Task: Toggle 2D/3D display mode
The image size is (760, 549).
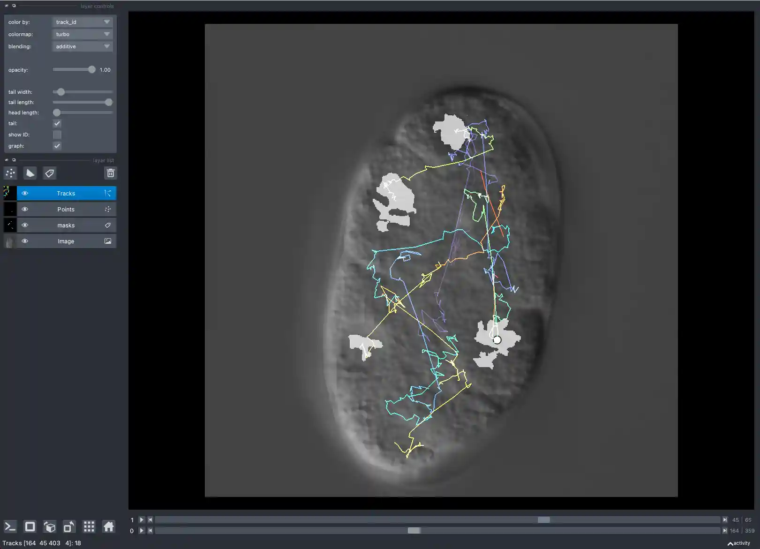Action: [30, 526]
